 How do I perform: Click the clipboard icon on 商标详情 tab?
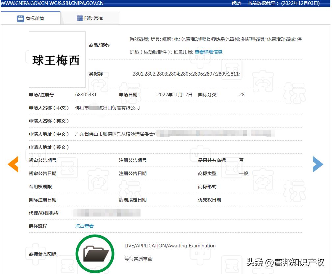click(x=20, y=18)
